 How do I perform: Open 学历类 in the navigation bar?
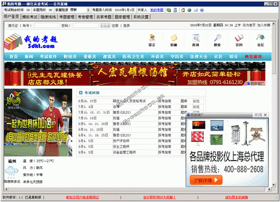tap(177, 56)
